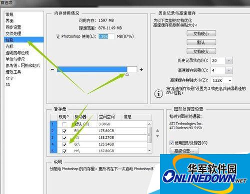This screenshot has width=250, height=194.
Task: Click the scratch disk move-up arrow
Action: [157, 131]
